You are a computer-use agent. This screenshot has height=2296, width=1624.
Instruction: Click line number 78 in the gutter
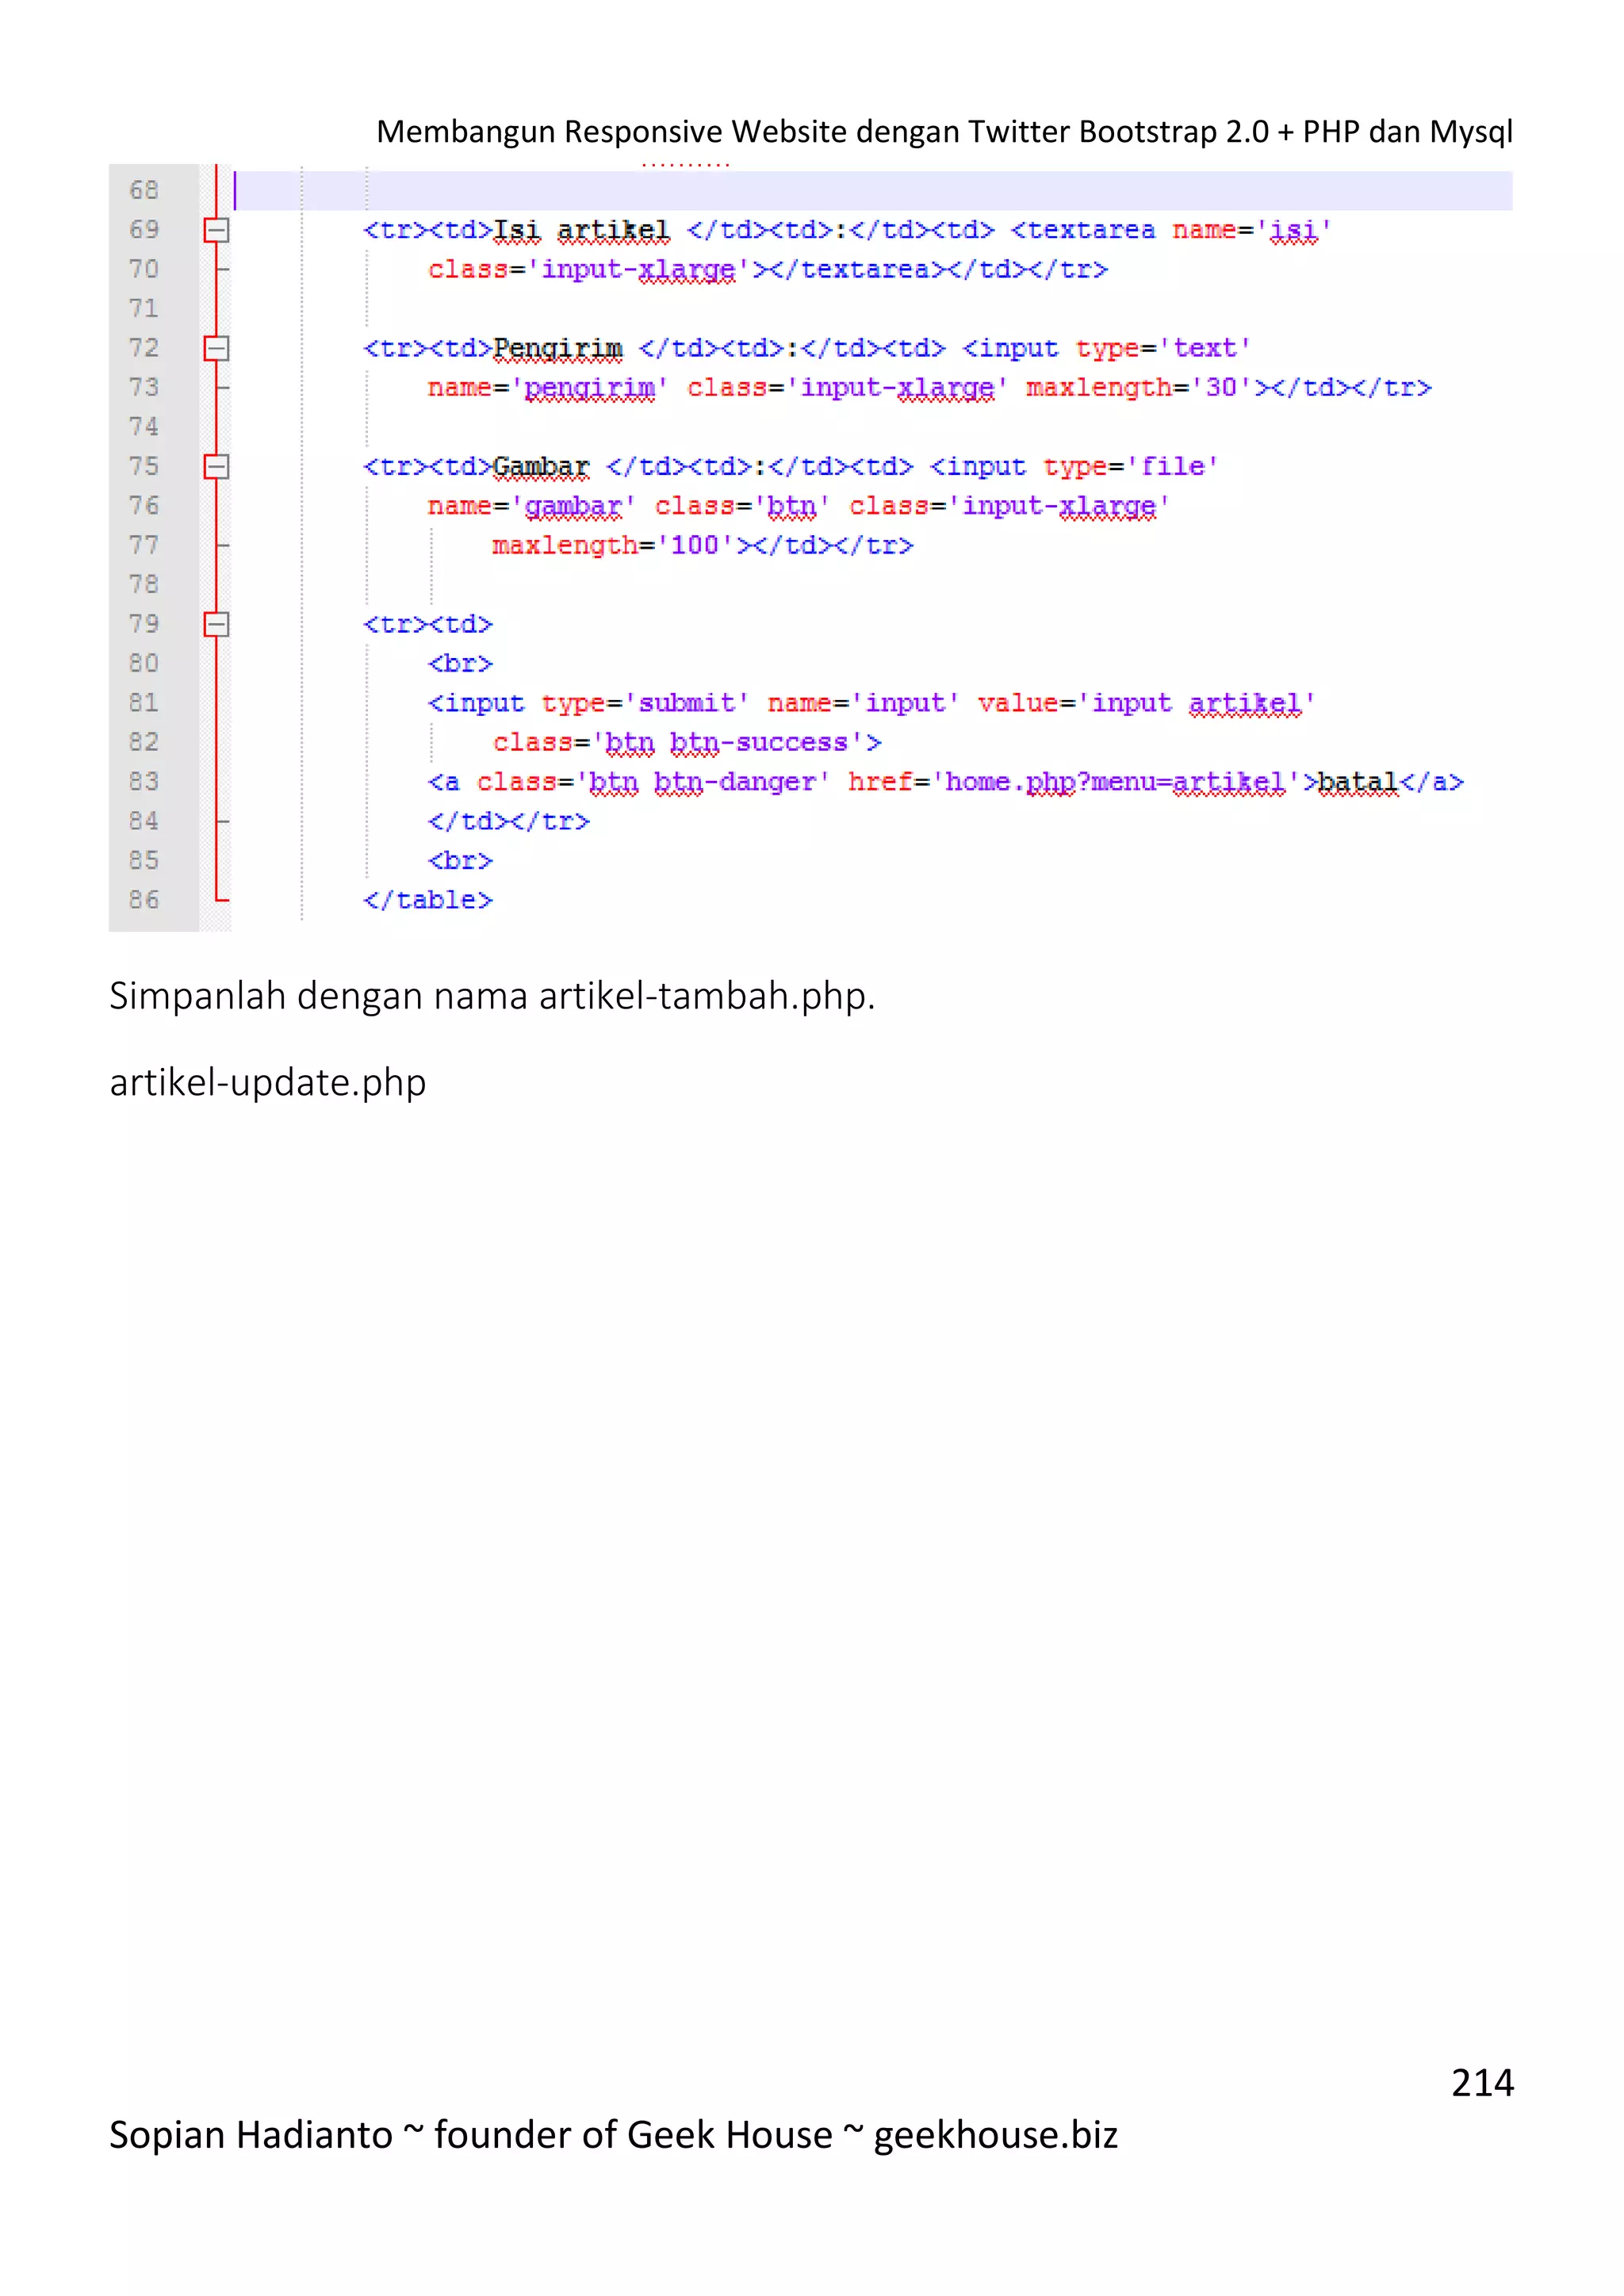pyautogui.click(x=144, y=584)
